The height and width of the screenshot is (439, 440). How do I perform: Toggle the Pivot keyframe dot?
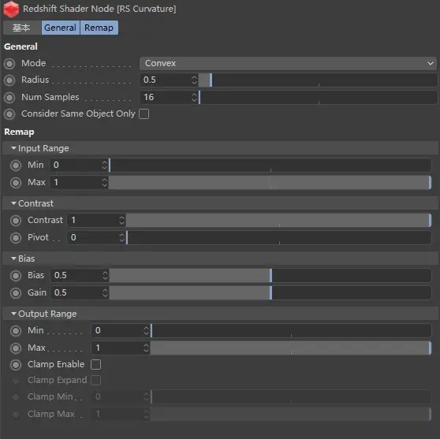point(16,238)
